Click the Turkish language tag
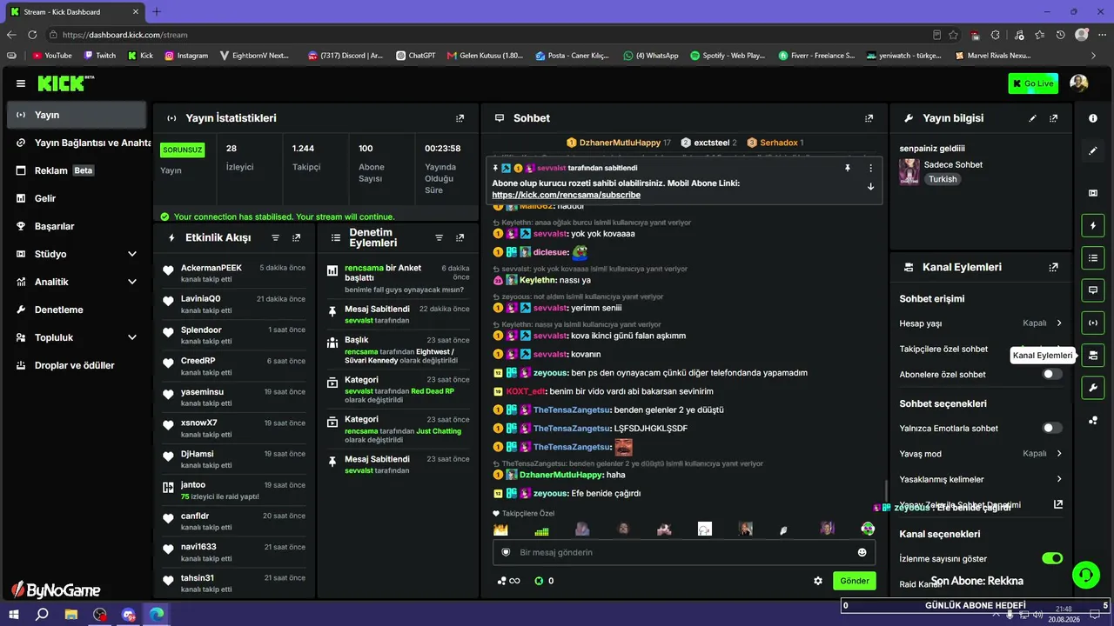Screen dimensions: 1114x626 click(943, 179)
